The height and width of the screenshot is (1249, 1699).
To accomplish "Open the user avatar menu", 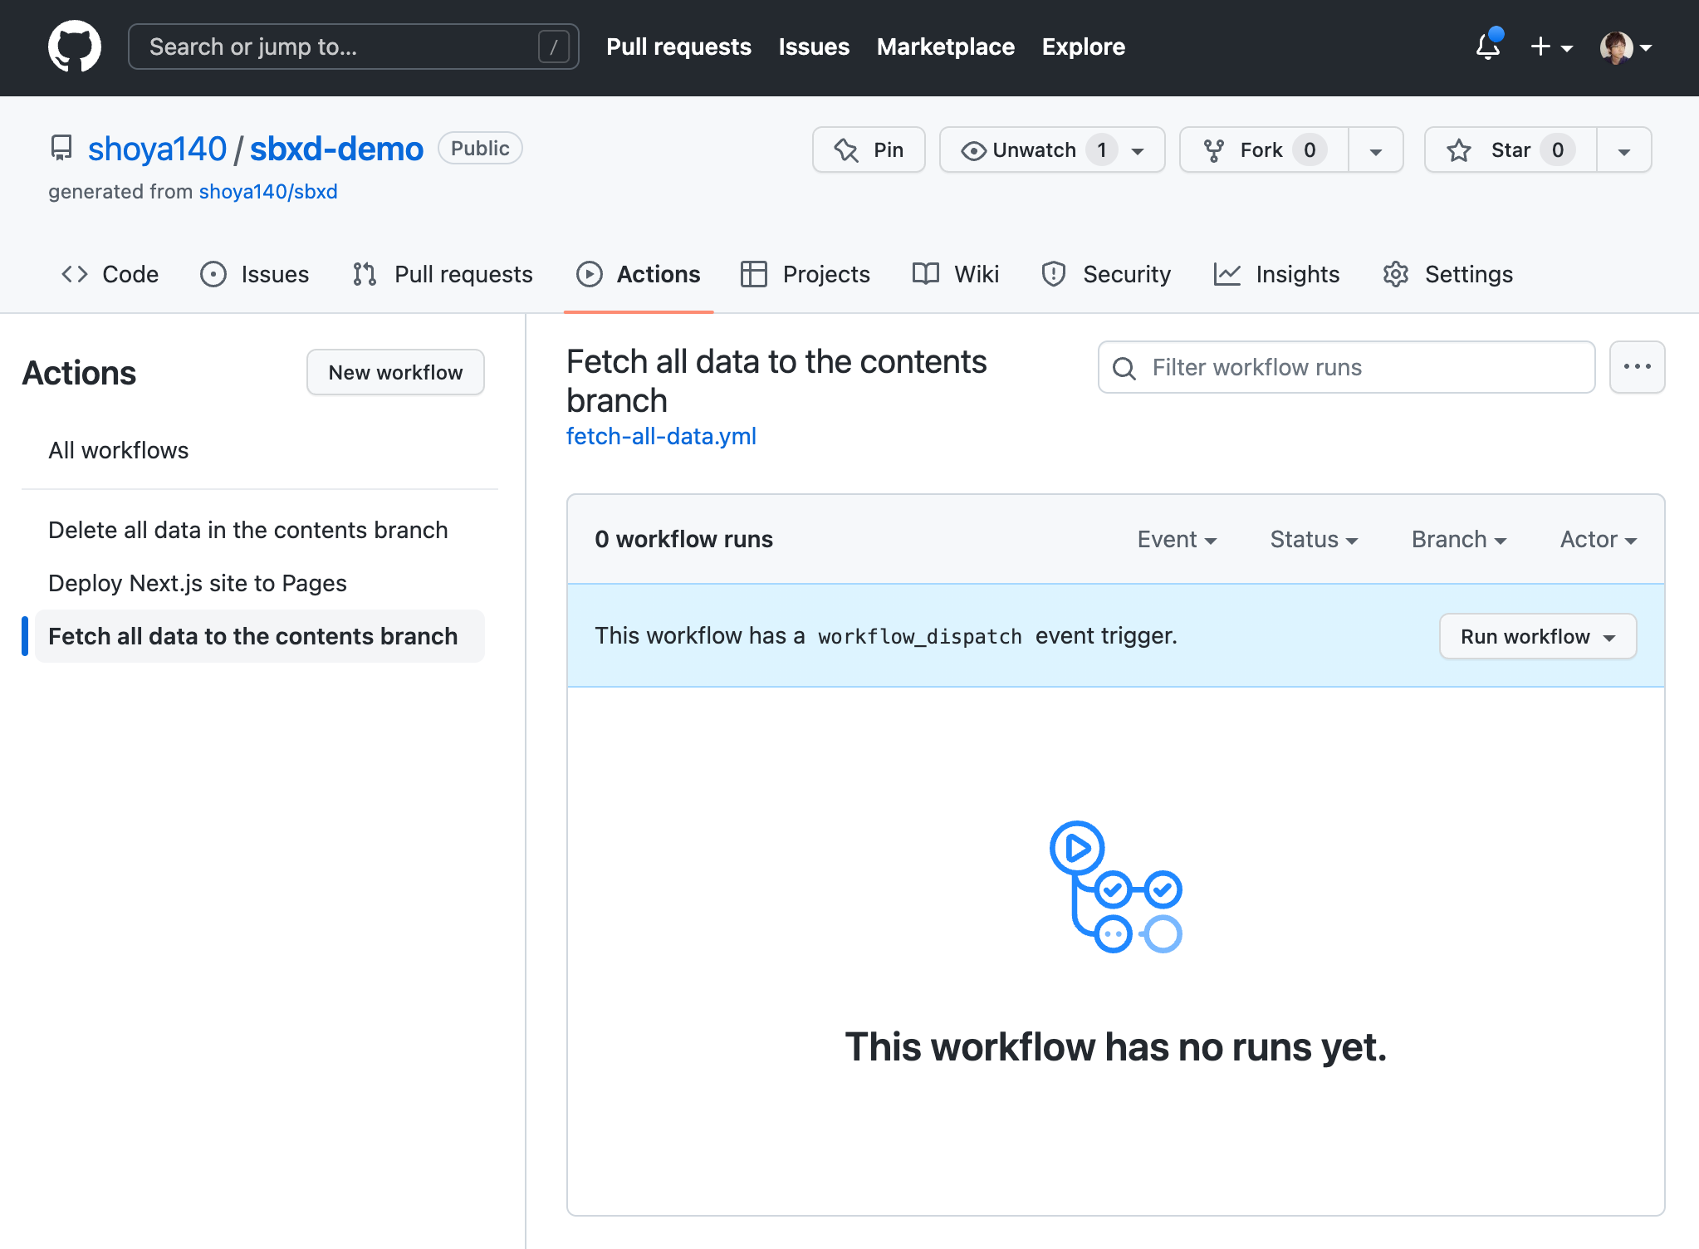I will 1624,47.
